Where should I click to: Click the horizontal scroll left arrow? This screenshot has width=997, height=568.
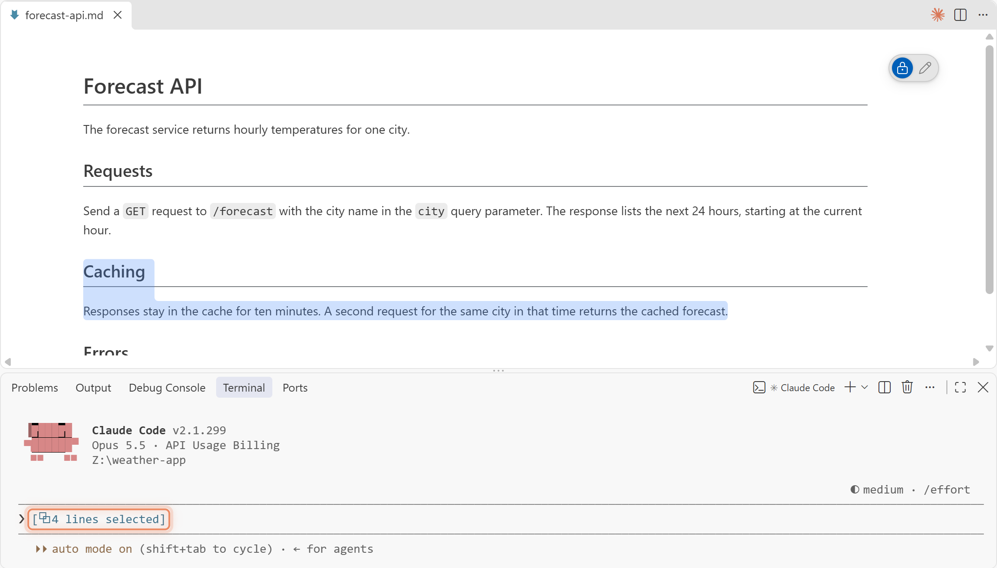pos(7,362)
